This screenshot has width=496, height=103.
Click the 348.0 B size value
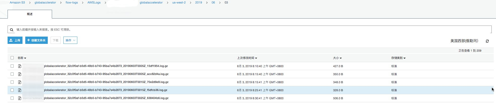pyautogui.click(x=338, y=82)
